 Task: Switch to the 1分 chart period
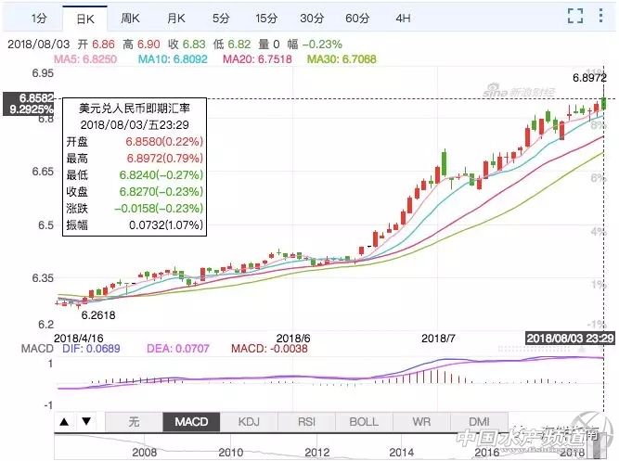tap(38, 18)
